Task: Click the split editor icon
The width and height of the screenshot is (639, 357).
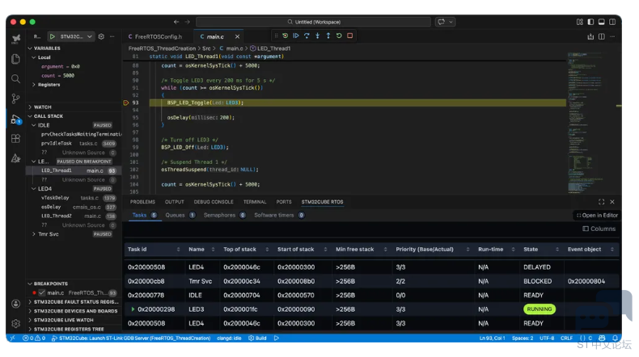Action: 602,36
